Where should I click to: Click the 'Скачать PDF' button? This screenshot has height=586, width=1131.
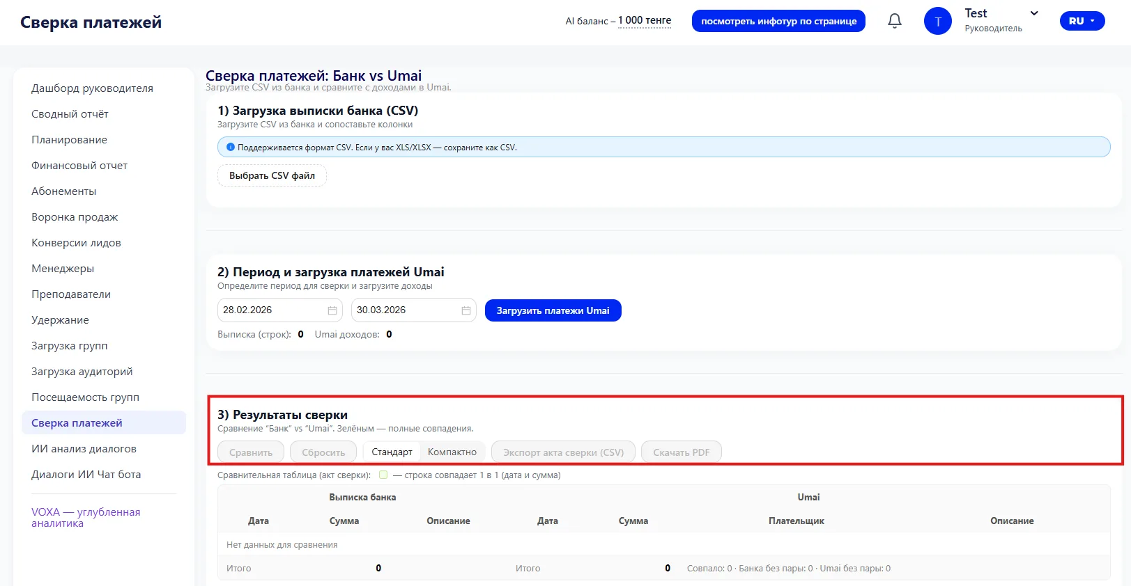682,452
